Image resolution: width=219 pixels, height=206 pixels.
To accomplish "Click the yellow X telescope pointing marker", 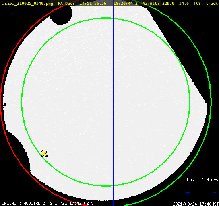I will pos(44,154).
